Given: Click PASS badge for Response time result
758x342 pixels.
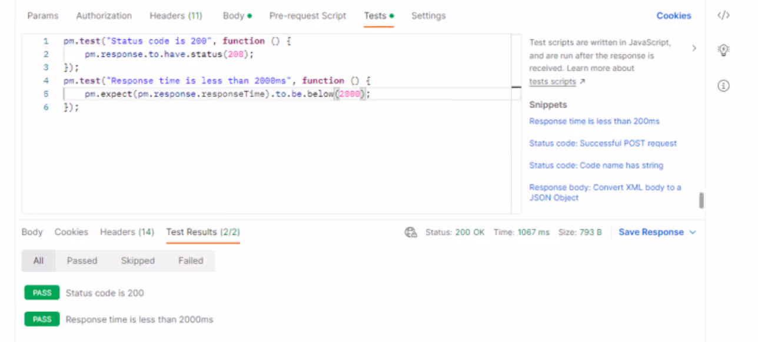Looking at the screenshot, I should (x=42, y=320).
